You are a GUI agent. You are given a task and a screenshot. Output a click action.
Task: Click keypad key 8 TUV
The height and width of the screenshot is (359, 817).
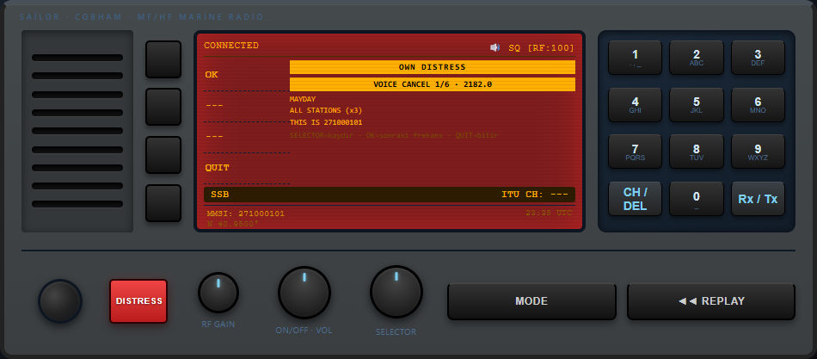click(x=696, y=152)
